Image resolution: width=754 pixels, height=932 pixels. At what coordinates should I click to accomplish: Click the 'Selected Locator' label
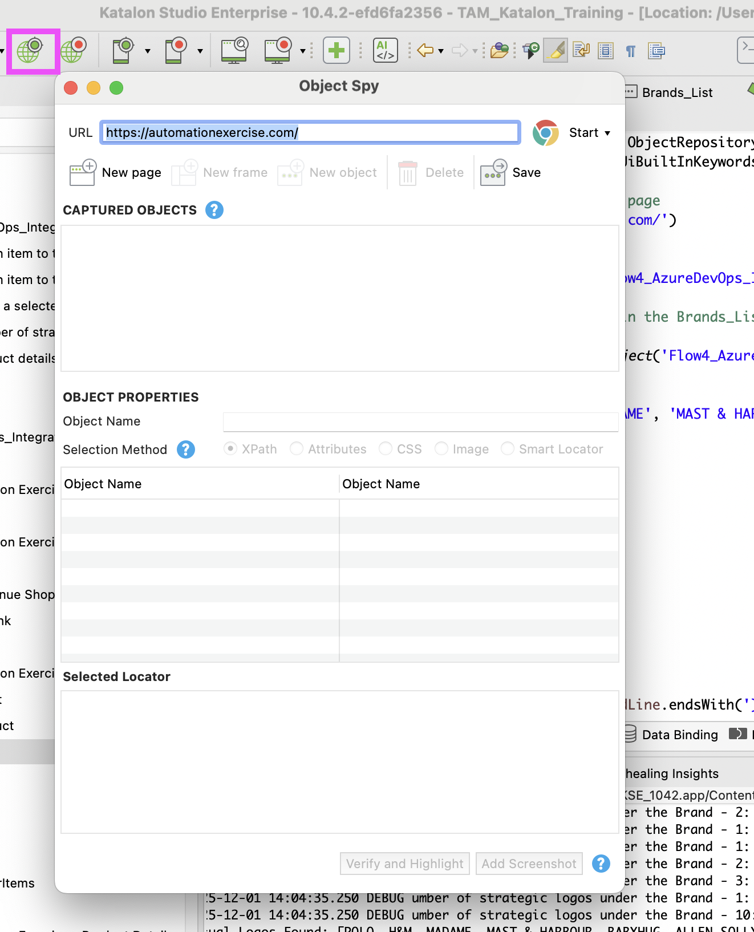click(117, 676)
